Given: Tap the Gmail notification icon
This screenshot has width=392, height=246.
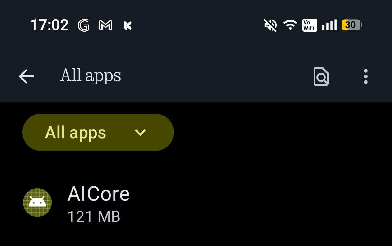Looking at the screenshot, I should [105, 25].
